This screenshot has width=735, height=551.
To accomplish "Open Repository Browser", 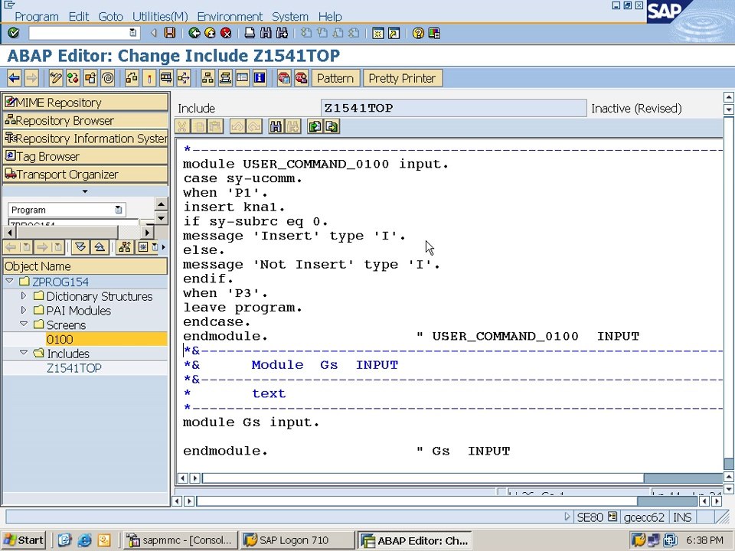I will (x=85, y=120).
